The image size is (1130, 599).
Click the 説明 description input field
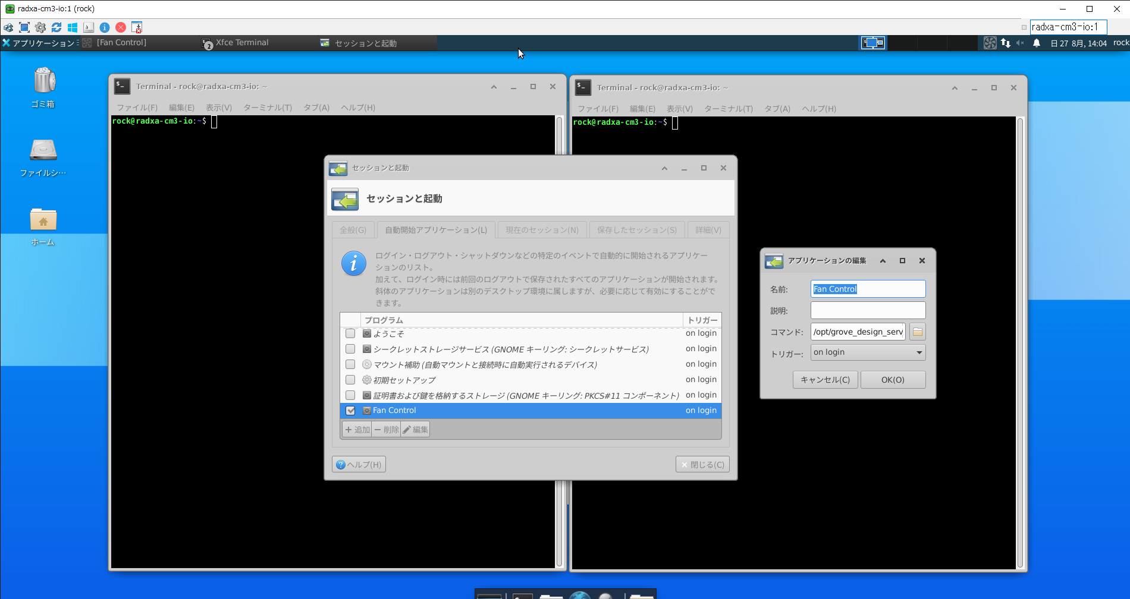click(868, 310)
